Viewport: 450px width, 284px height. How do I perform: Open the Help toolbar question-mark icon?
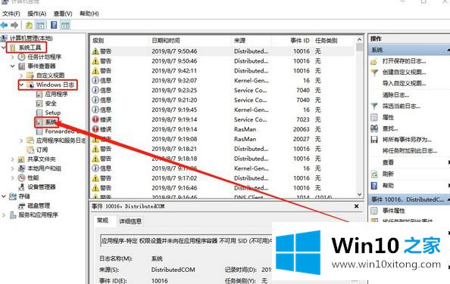[54, 25]
